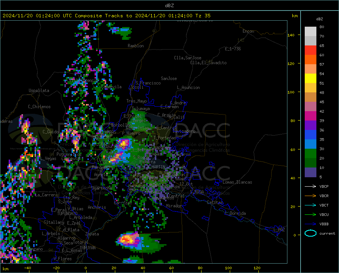
Task: Click the 140 tick on right axis
Action: 291,35
